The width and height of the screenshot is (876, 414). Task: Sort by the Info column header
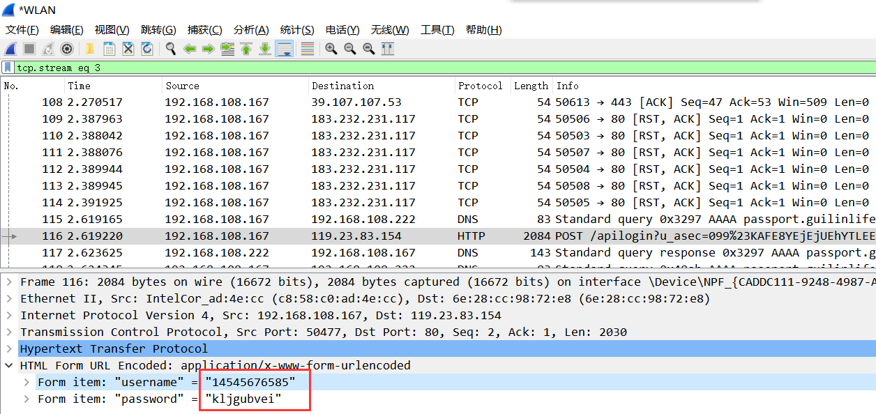coord(715,86)
